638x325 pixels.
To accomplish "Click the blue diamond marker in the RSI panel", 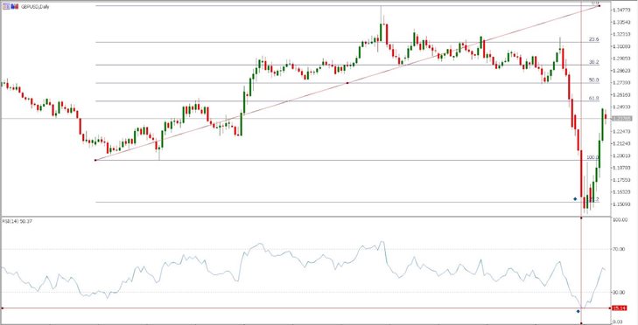I will 578,311.
